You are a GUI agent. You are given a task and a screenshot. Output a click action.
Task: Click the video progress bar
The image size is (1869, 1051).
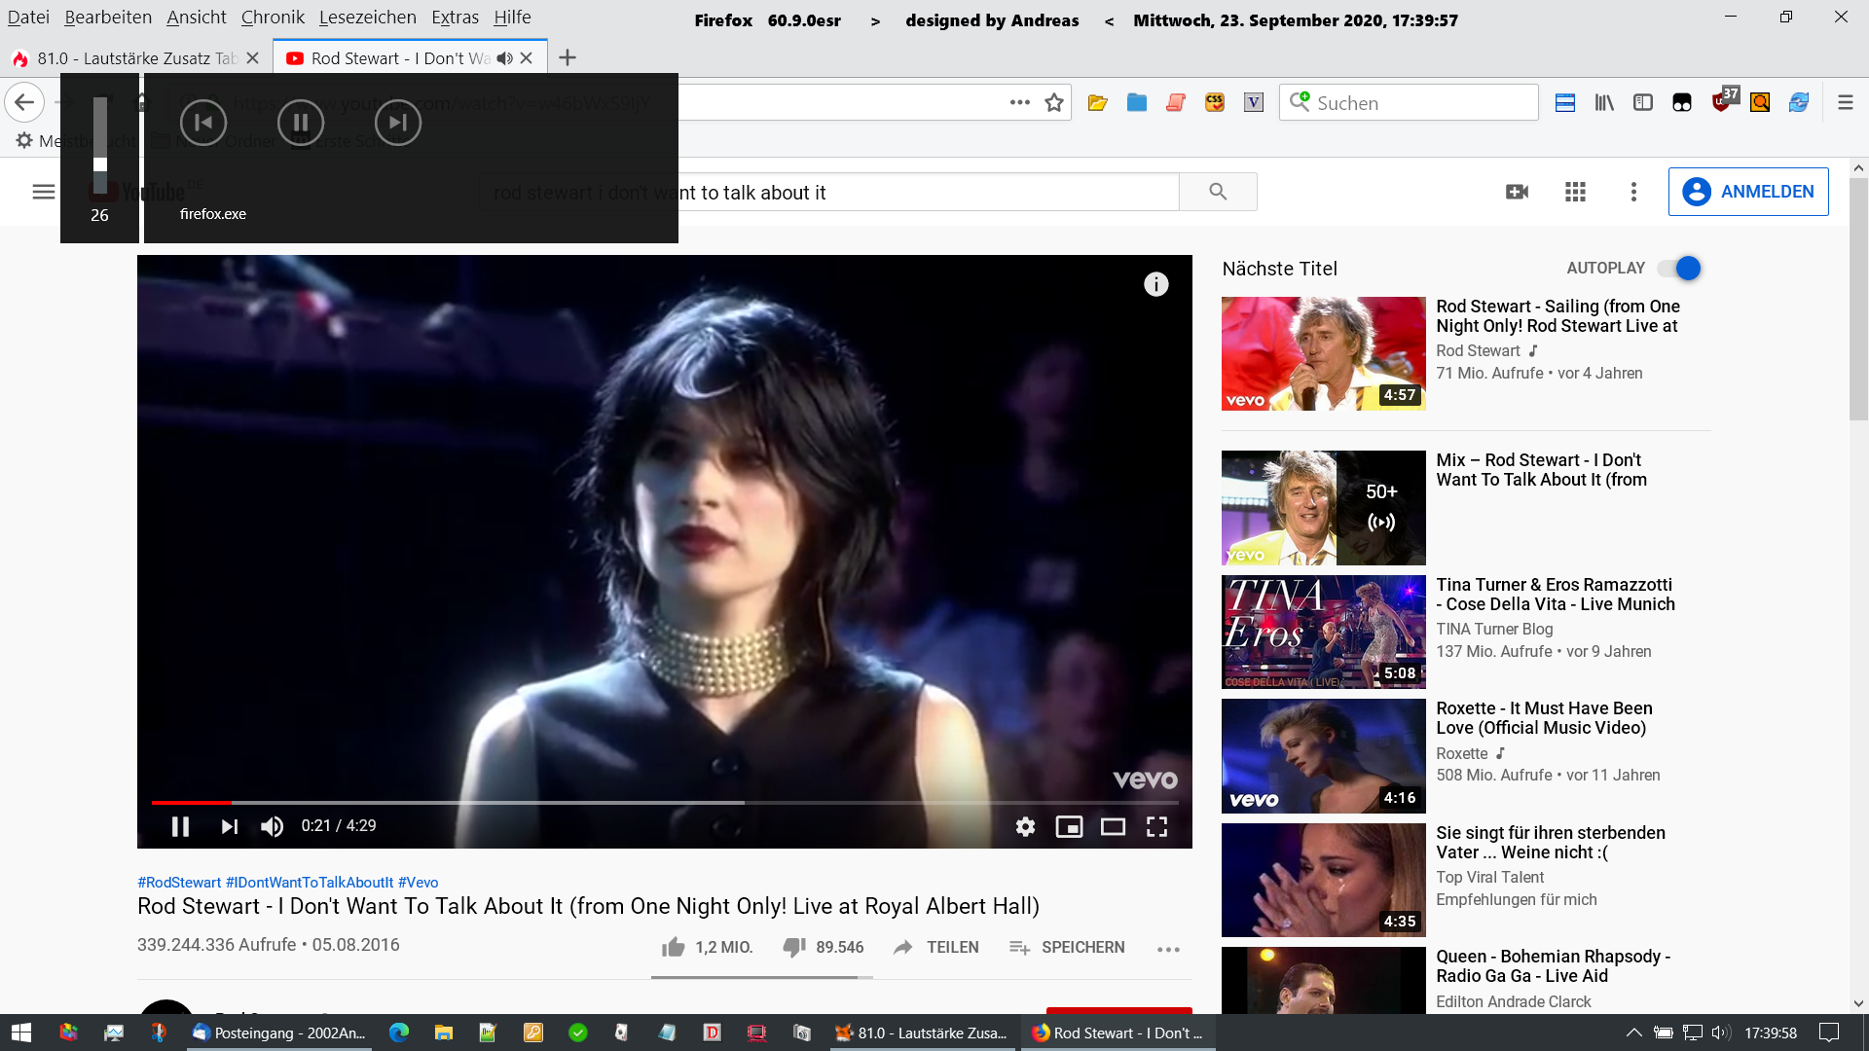(664, 802)
